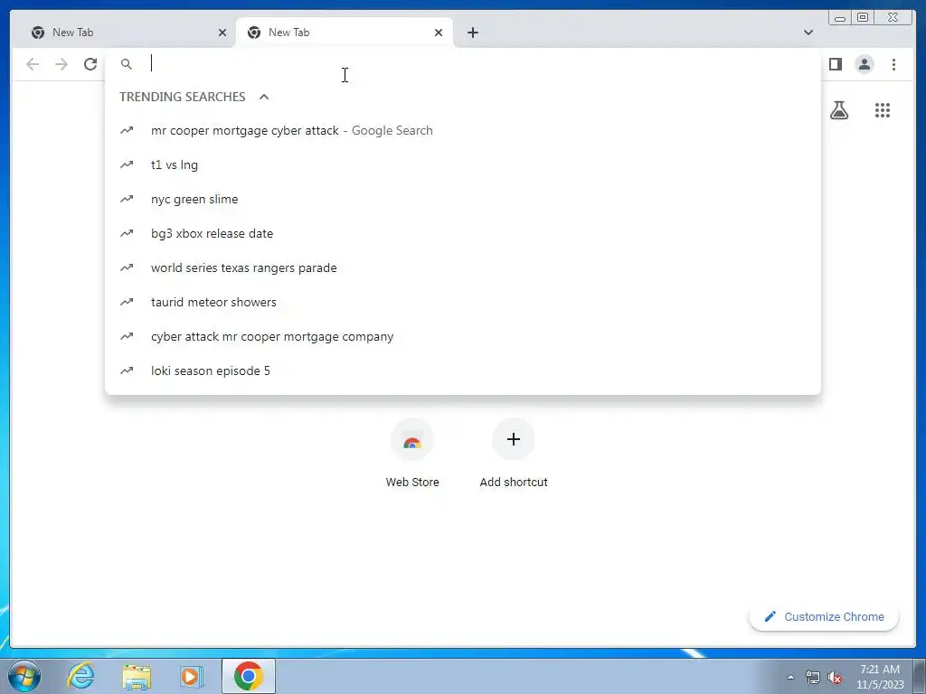
Task: Select world series texas rangers parade suggestion
Action: [x=462, y=267]
